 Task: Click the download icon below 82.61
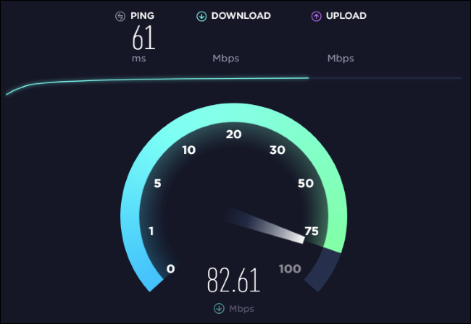point(219,308)
